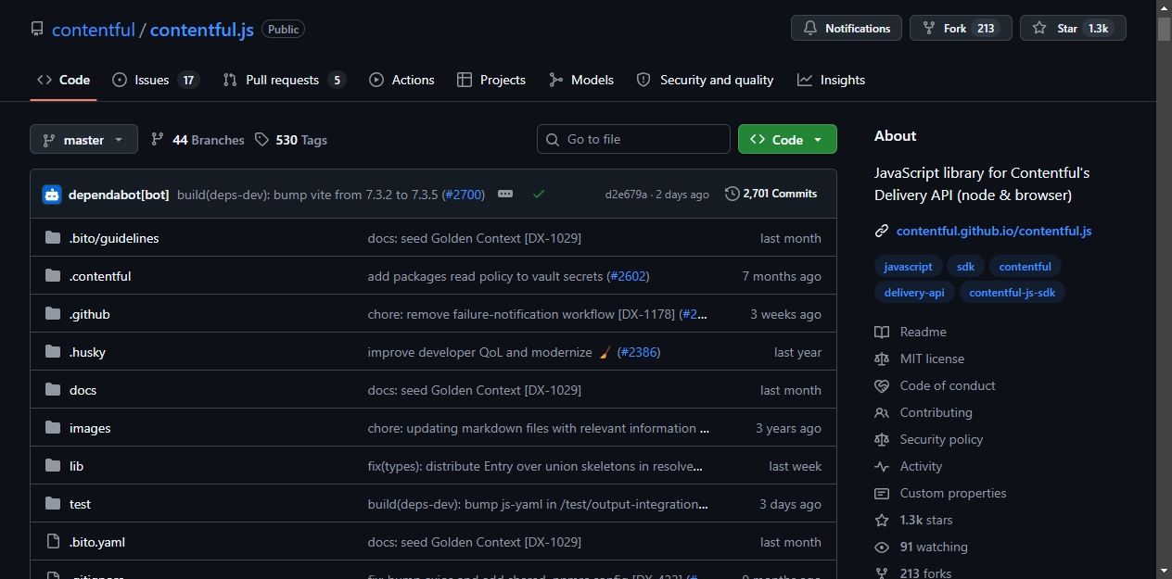This screenshot has height=579, width=1172.
Task: Click the folder icon for docs
Action: pos(53,390)
